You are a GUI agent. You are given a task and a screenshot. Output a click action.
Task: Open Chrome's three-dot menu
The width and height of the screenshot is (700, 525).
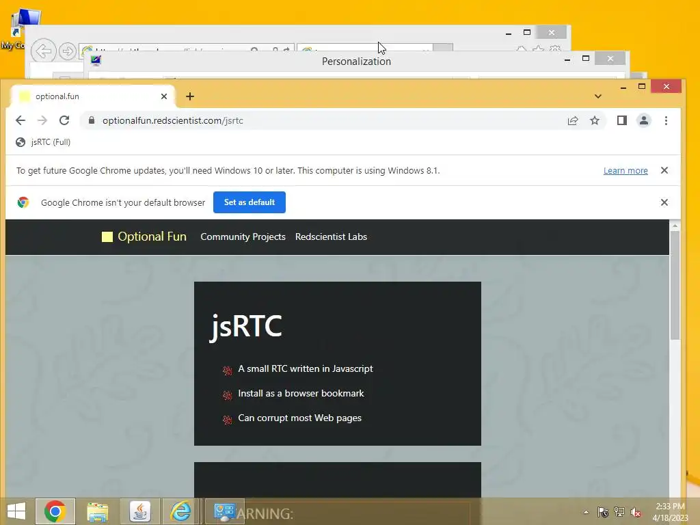tap(666, 120)
